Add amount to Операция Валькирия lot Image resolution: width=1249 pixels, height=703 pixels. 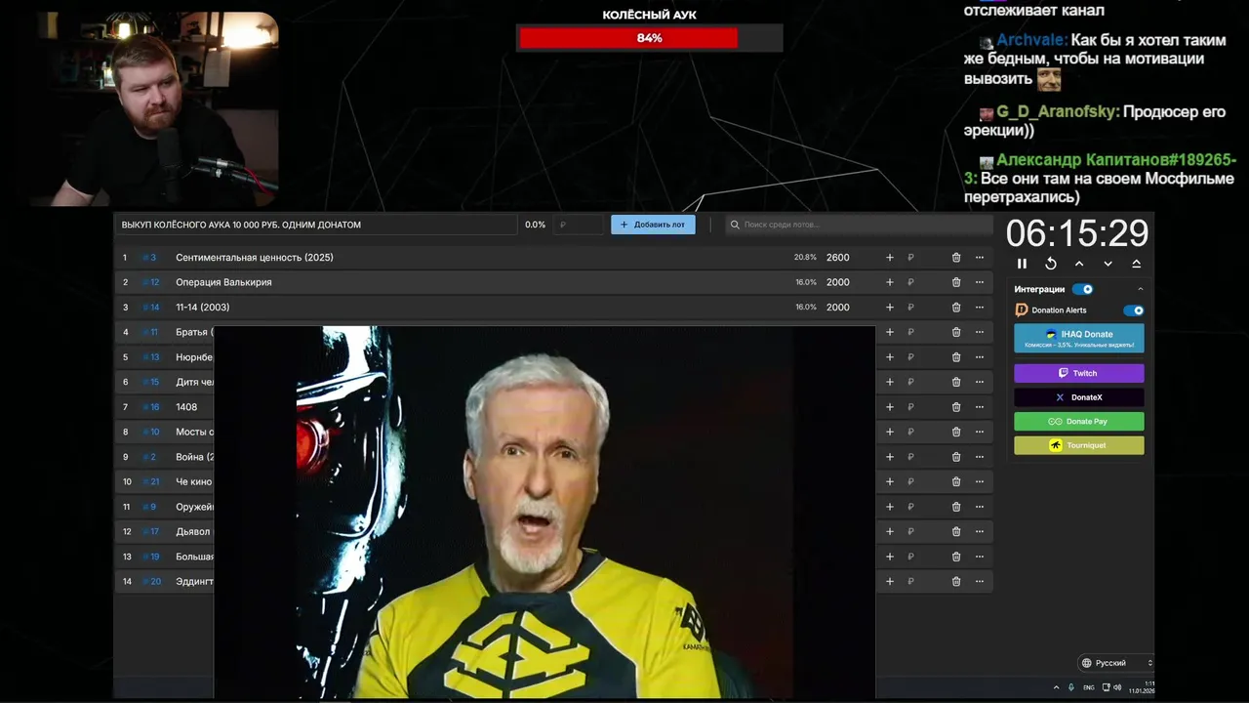(889, 282)
